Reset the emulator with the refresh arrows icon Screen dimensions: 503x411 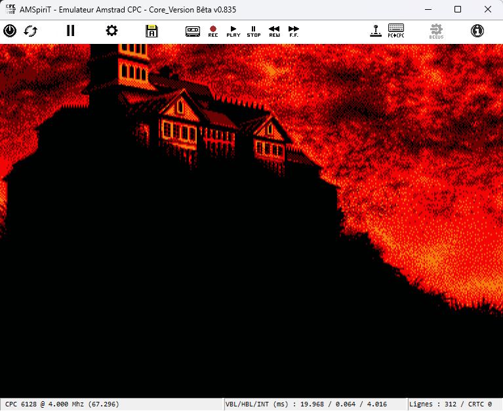pos(30,31)
